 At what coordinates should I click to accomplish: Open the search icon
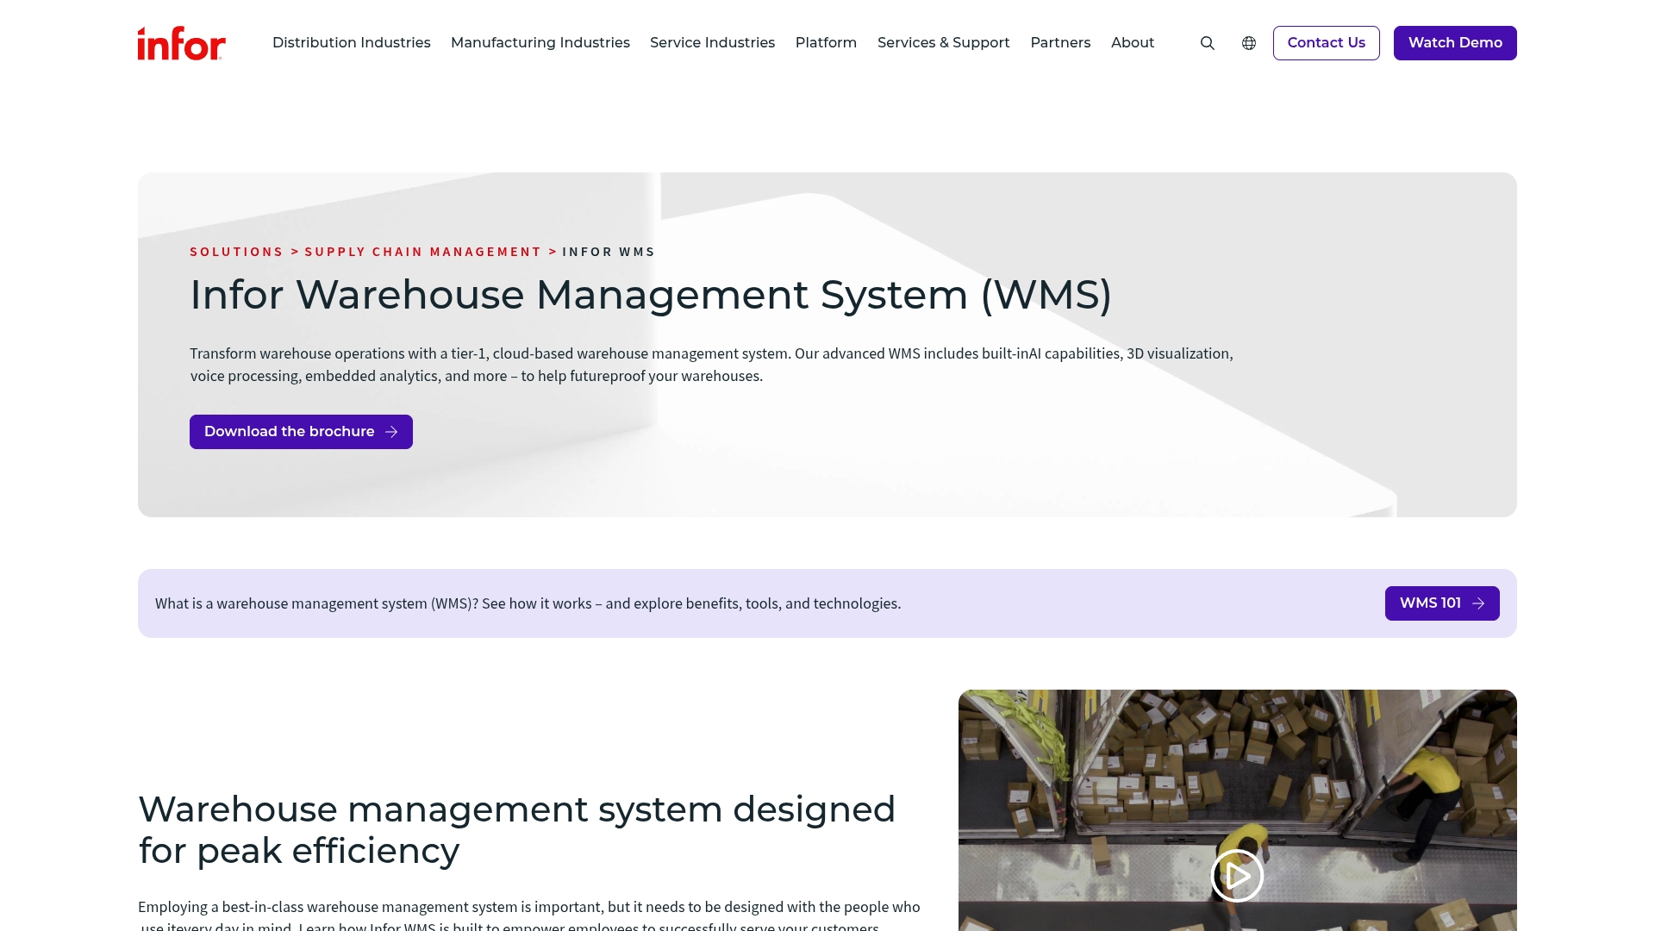[x=1208, y=43]
